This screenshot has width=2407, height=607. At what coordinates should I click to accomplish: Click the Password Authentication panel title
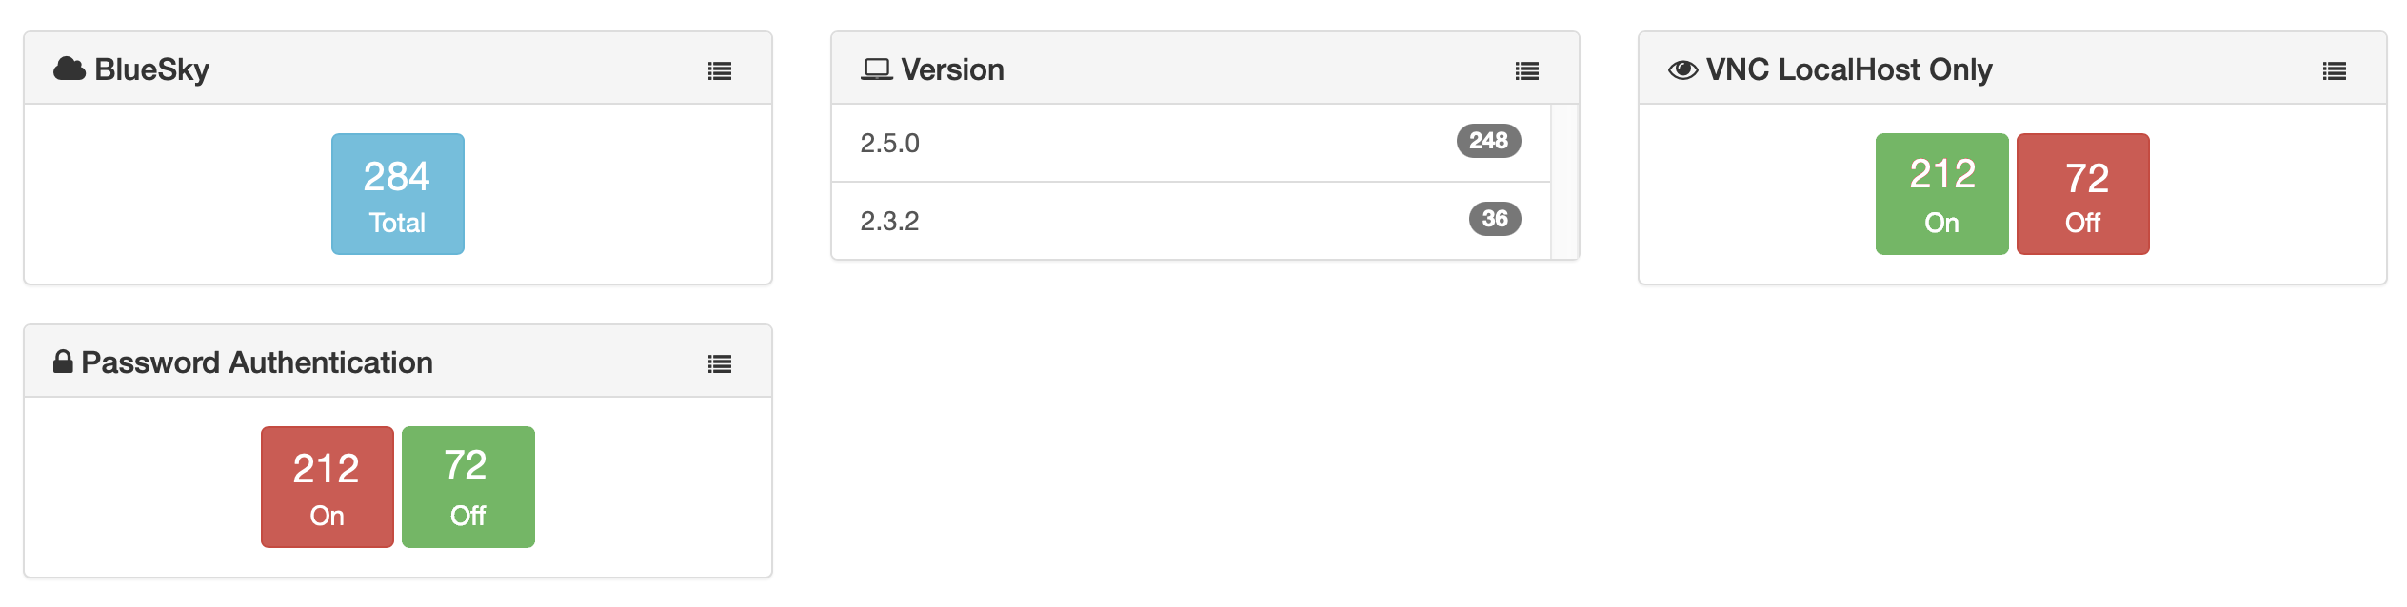click(x=257, y=362)
